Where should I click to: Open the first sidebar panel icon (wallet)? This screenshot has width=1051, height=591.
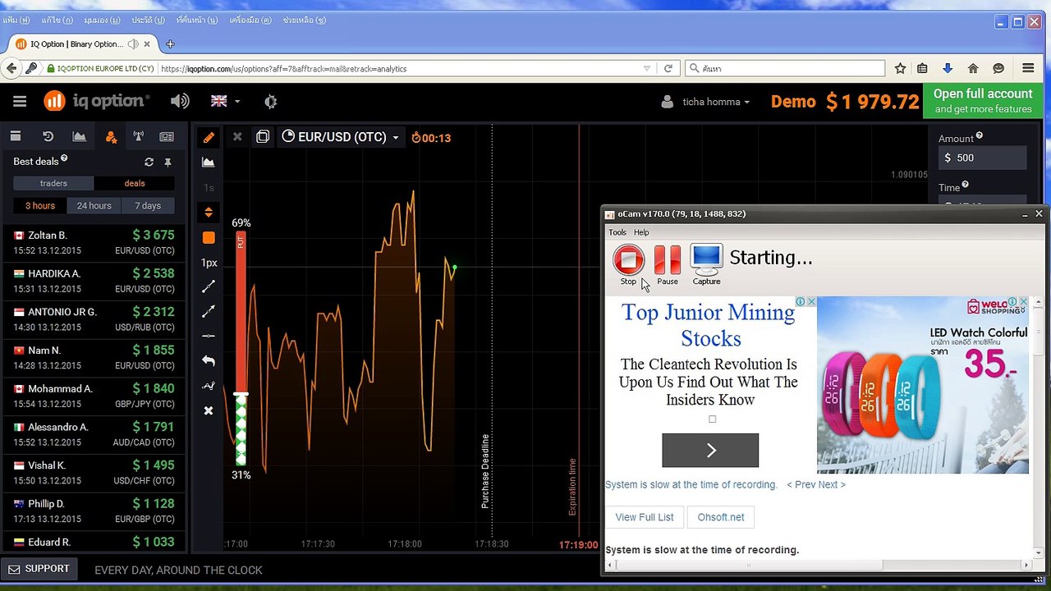16,137
